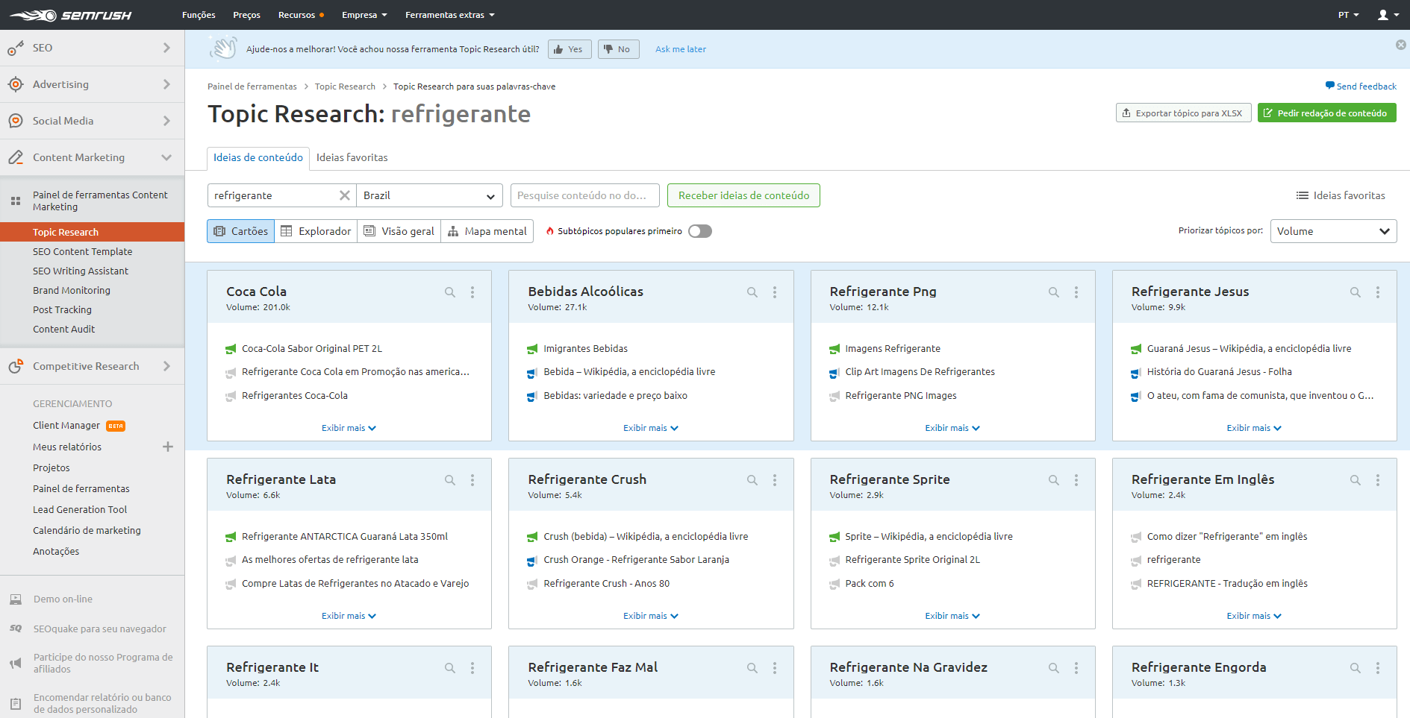
Task: Click search icon on Refrigerante Png card
Action: (1054, 292)
